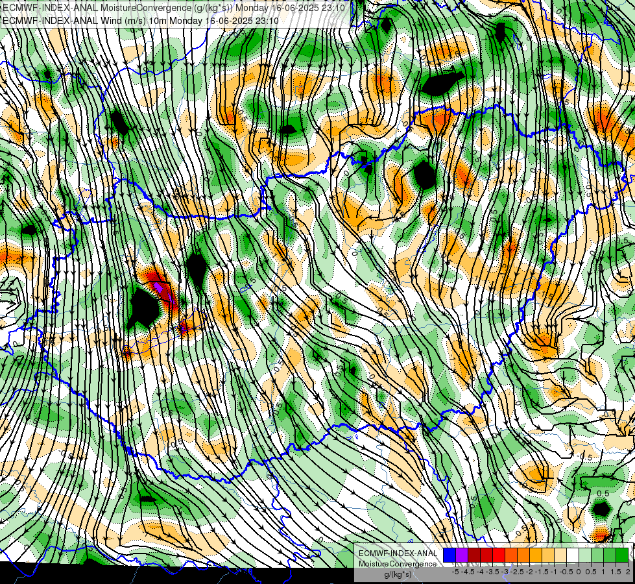Click 'ECMWF-INDEX-ANAL' label in the legend box
Image resolution: width=635 pixels, height=584 pixels.
pyautogui.click(x=398, y=554)
